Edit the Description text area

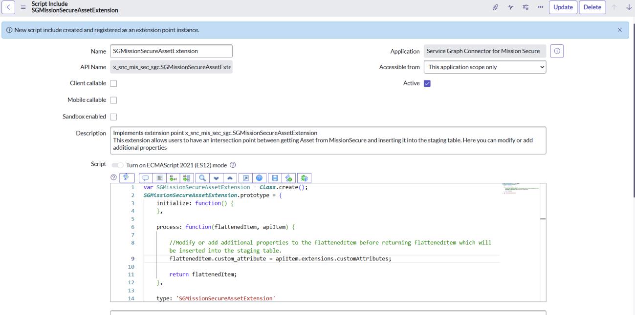(x=328, y=140)
